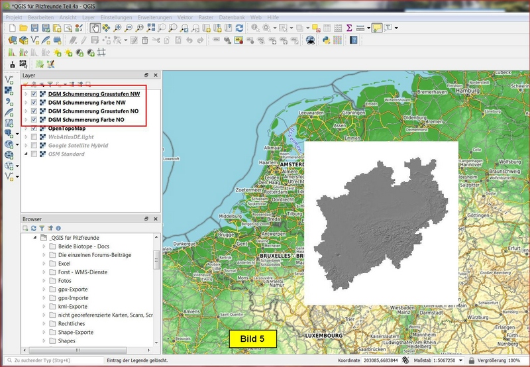
Task: Open the Erweiterungen menu
Action: point(154,17)
